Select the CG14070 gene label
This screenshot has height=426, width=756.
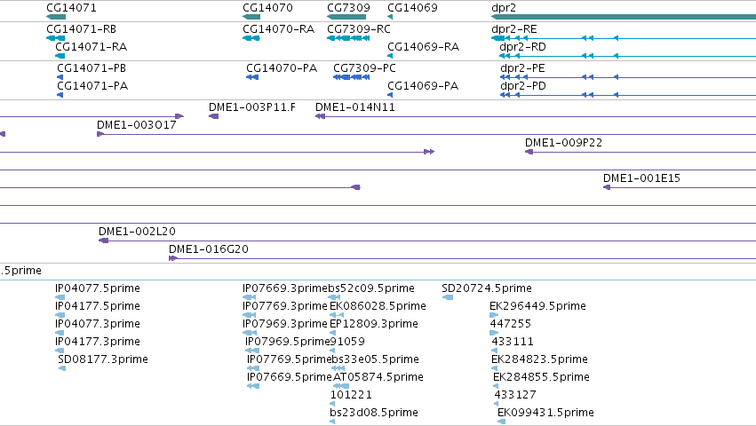tap(267, 8)
